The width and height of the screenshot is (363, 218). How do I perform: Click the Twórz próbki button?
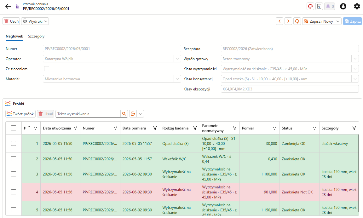click(20, 114)
